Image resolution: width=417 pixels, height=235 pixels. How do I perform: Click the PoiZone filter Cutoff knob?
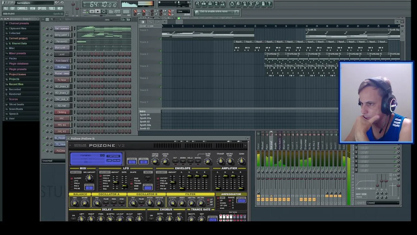173,203
